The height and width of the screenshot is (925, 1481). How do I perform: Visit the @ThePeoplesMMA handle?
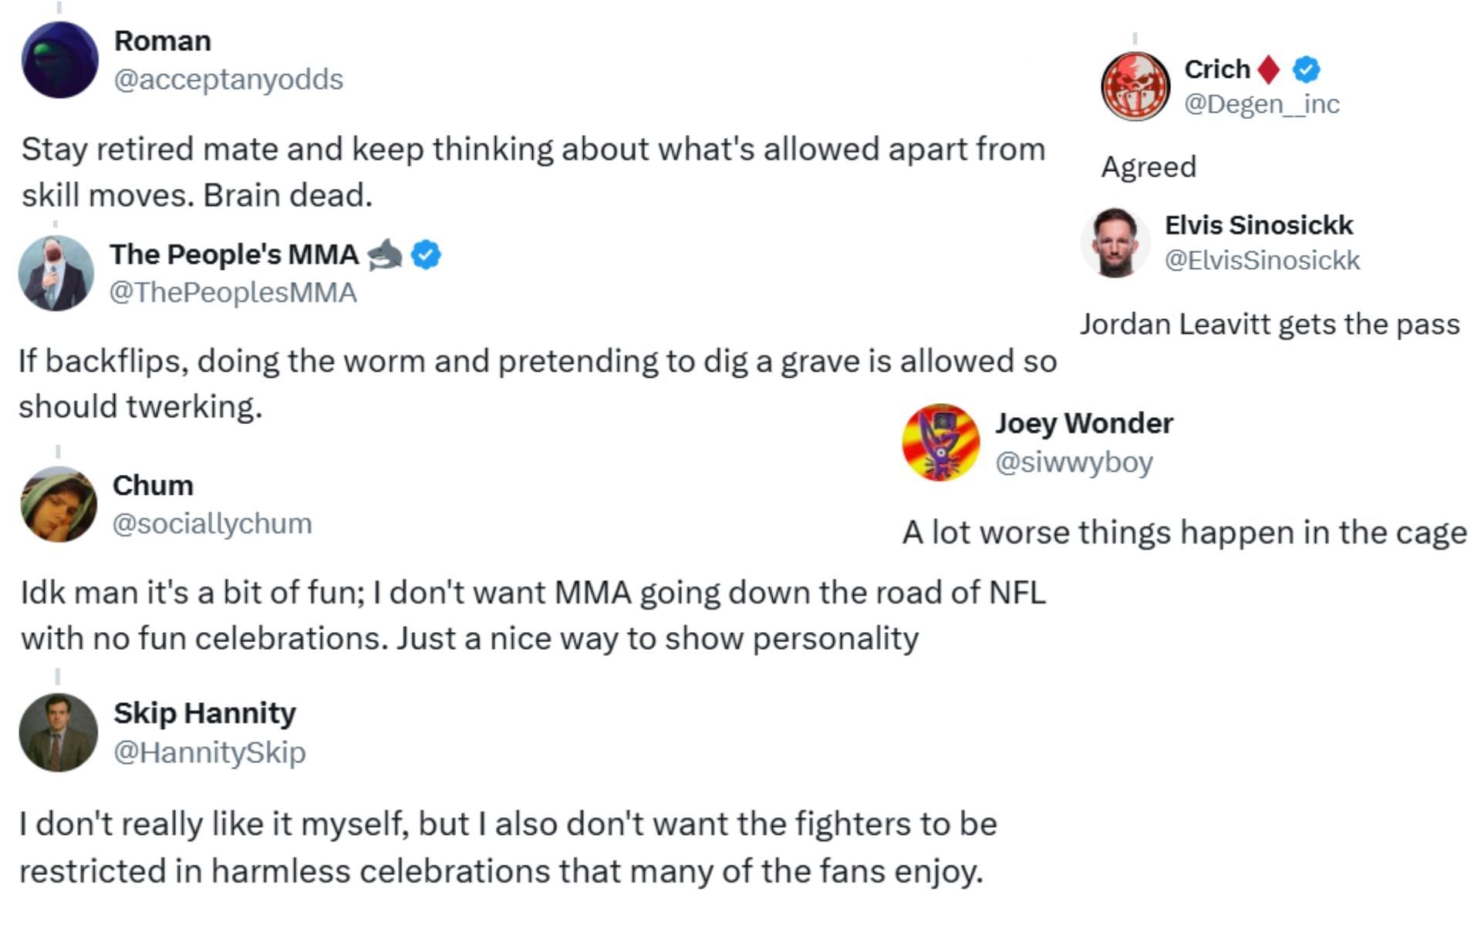(x=233, y=293)
